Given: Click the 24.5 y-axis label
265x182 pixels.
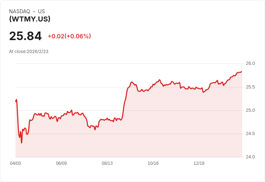Looking at the screenshot, I should pos(250,134).
